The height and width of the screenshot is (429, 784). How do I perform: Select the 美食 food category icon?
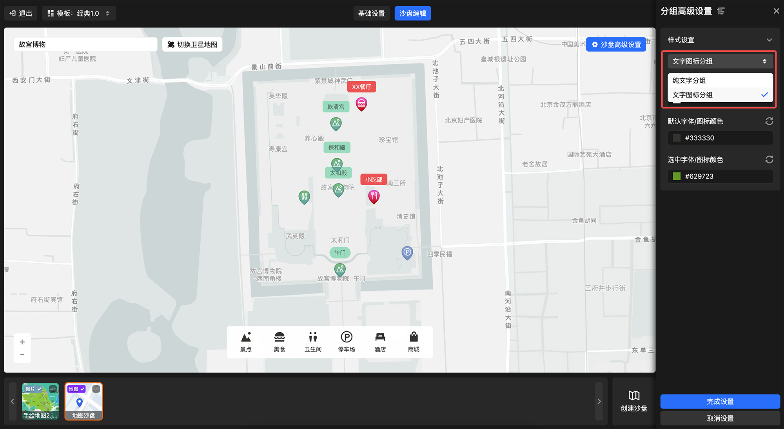point(279,342)
